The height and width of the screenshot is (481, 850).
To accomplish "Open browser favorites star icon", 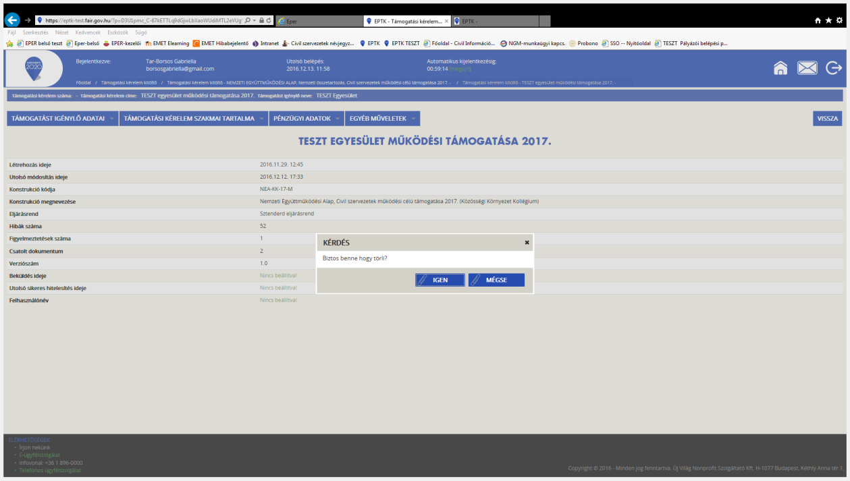I will tap(828, 21).
